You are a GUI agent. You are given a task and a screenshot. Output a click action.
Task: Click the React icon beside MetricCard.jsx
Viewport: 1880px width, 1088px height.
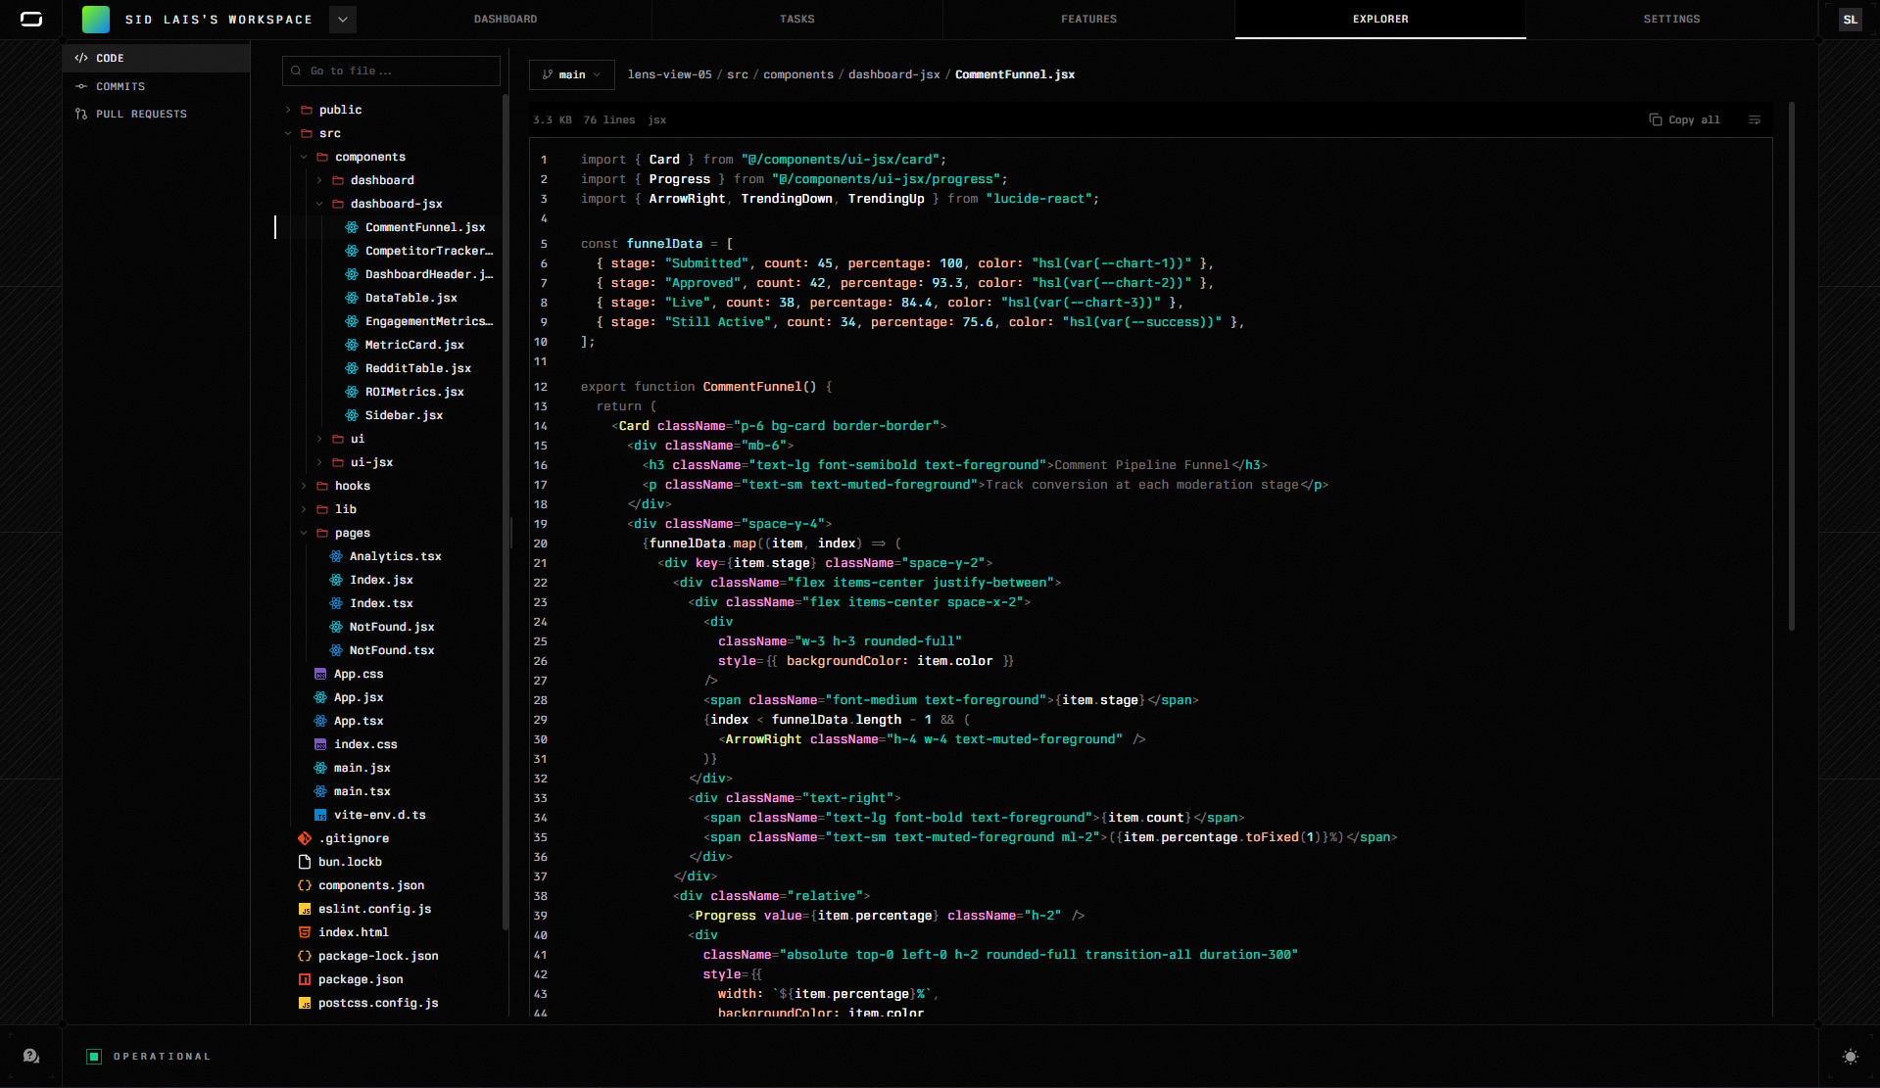(x=352, y=345)
